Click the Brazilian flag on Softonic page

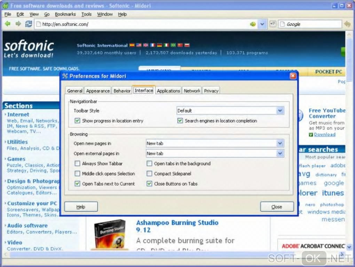(173, 45)
